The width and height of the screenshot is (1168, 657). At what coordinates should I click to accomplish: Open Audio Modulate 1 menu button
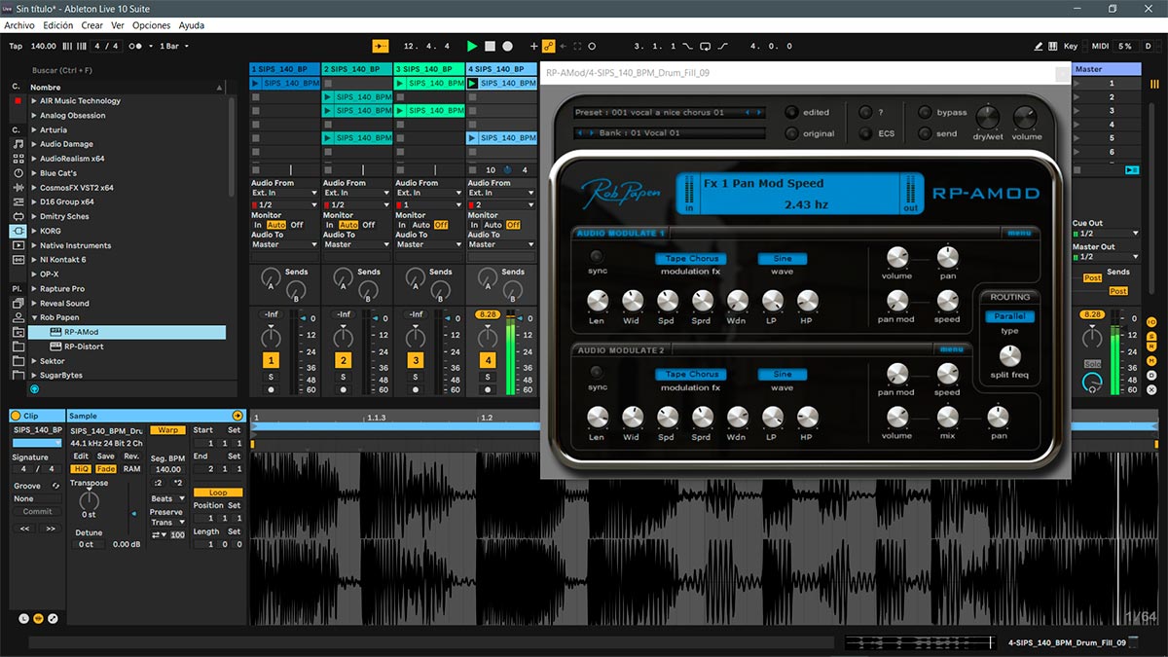pos(1019,233)
